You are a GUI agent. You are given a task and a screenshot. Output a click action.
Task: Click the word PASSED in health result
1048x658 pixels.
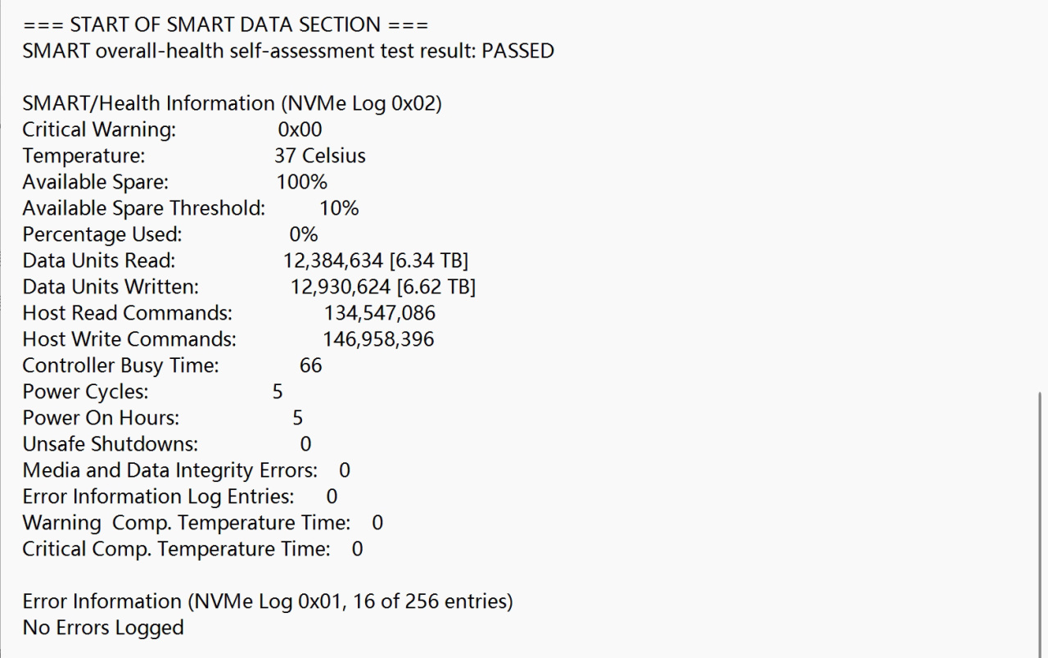click(x=517, y=51)
